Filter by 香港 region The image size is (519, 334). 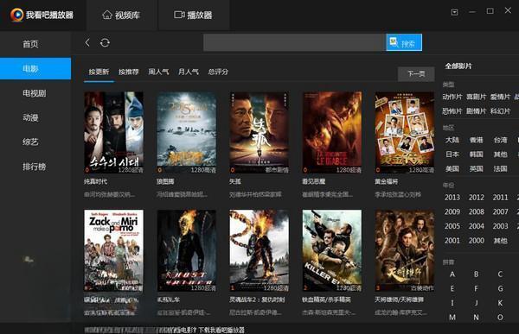(x=477, y=140)
